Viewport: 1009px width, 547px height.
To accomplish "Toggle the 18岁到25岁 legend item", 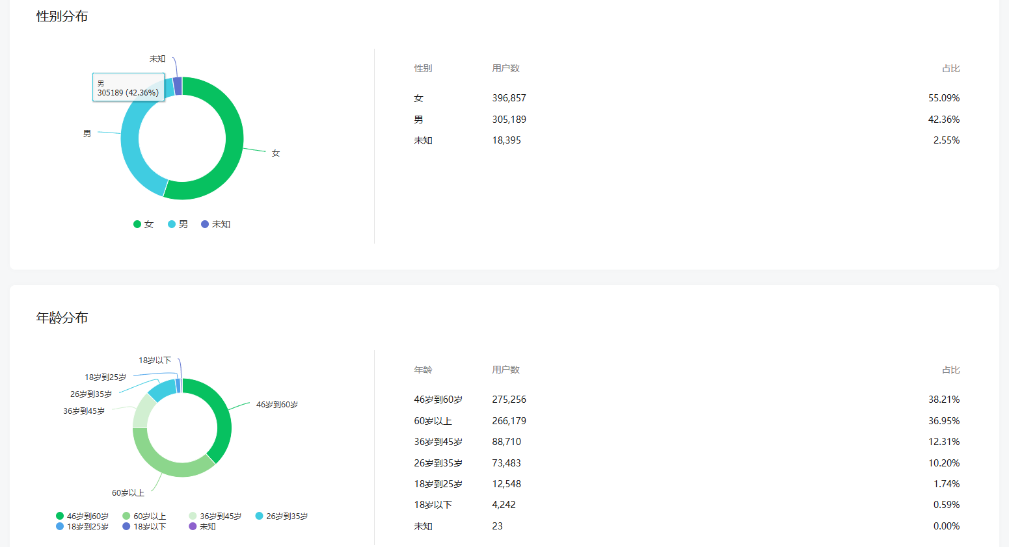I will point(83,527).
